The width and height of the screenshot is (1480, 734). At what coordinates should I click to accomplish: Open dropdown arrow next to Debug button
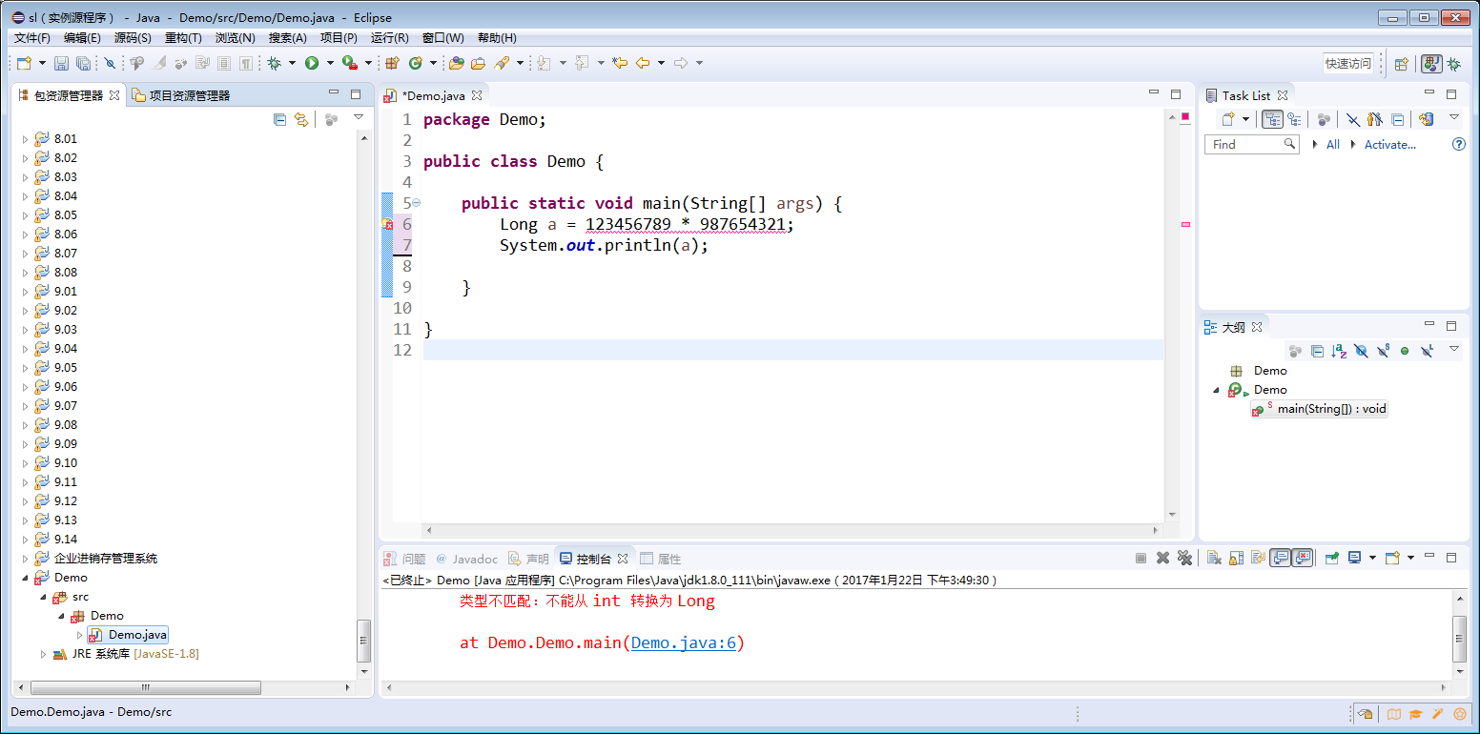click(x=292, y=63)
